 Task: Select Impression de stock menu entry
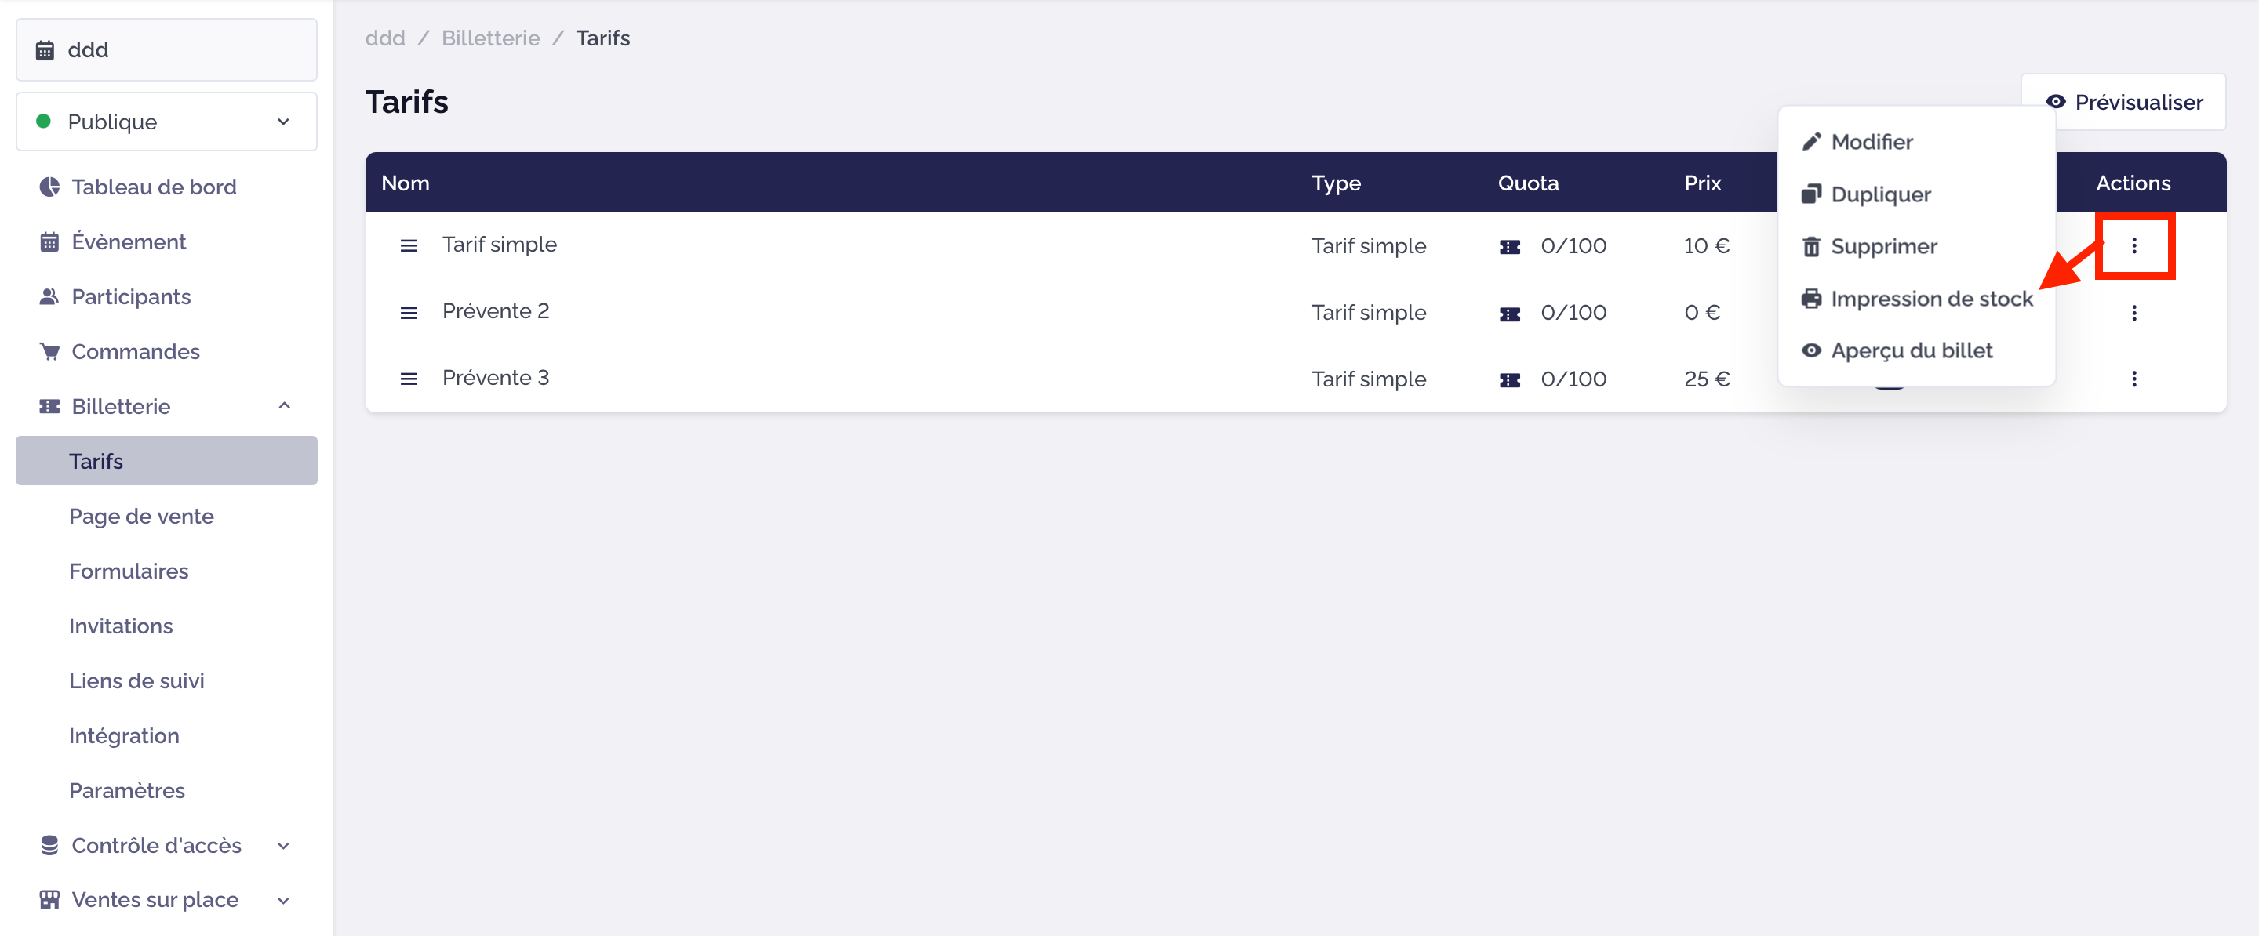click(1916, 299)
